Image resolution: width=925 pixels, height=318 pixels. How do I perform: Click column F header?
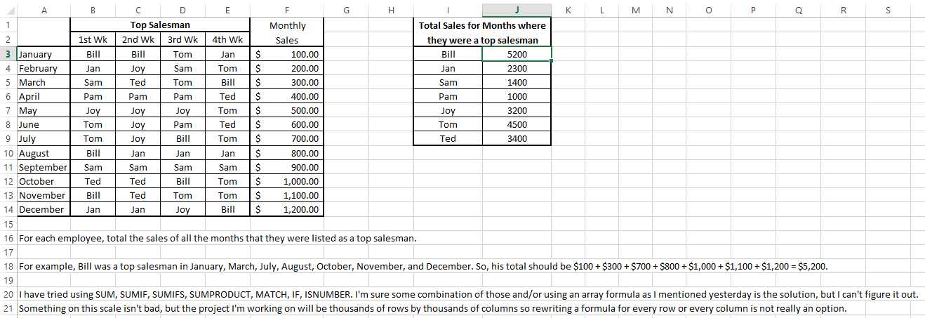287,10
